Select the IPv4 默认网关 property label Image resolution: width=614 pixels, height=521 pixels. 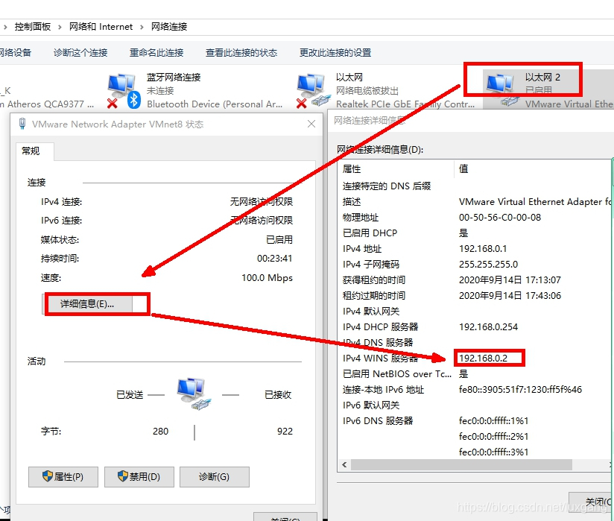tap(371, 312)
